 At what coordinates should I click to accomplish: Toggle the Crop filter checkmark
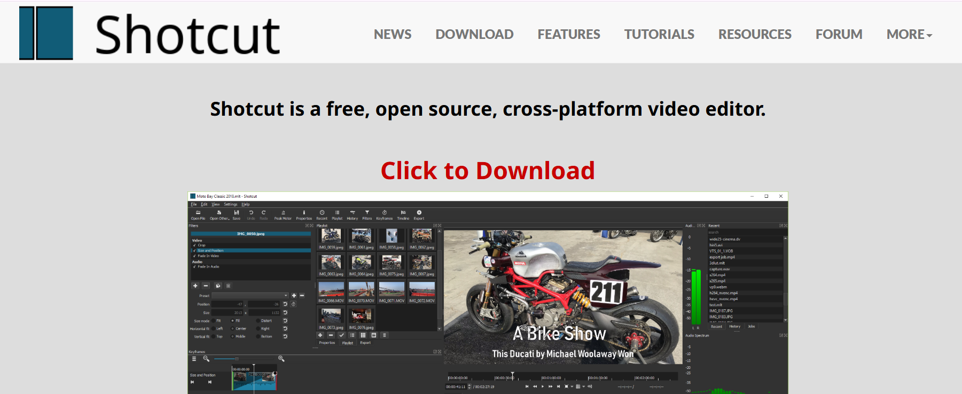(x=194, y=245)
